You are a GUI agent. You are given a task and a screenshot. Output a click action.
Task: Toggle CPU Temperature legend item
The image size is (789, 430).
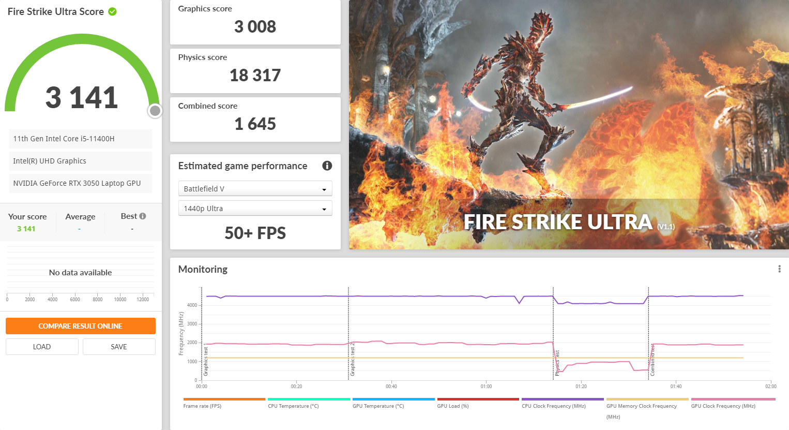point(308,403)
